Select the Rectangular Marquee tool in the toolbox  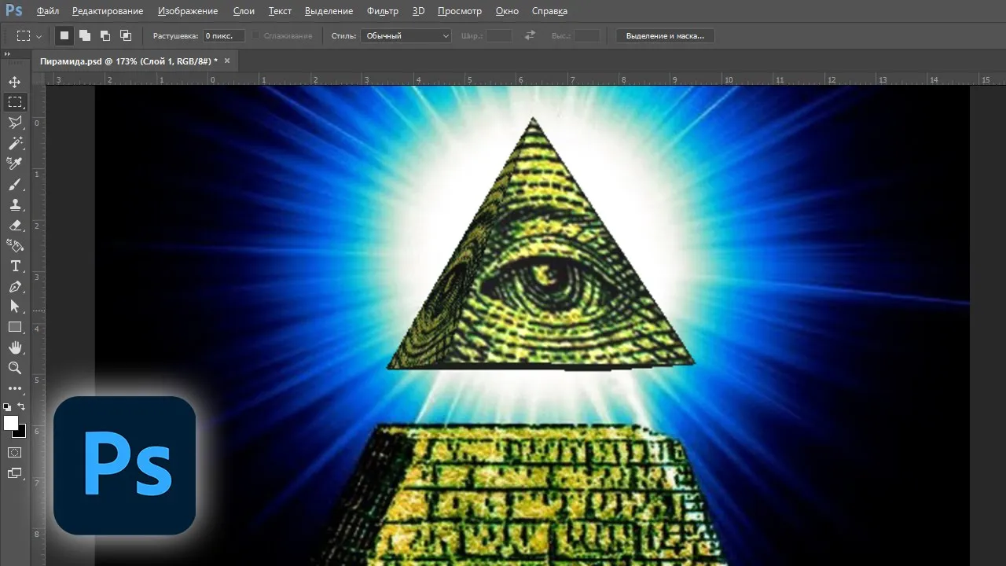15,102
